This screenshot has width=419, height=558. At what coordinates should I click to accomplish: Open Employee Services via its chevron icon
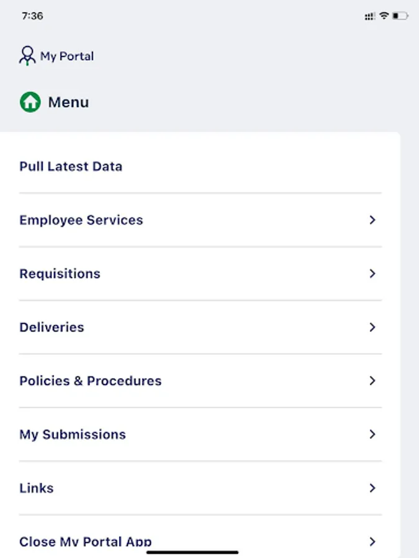(372, 220)
